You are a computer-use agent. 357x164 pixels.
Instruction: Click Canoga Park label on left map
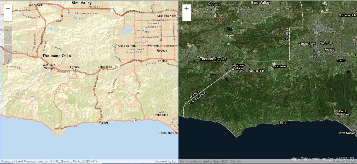[127, 46]
